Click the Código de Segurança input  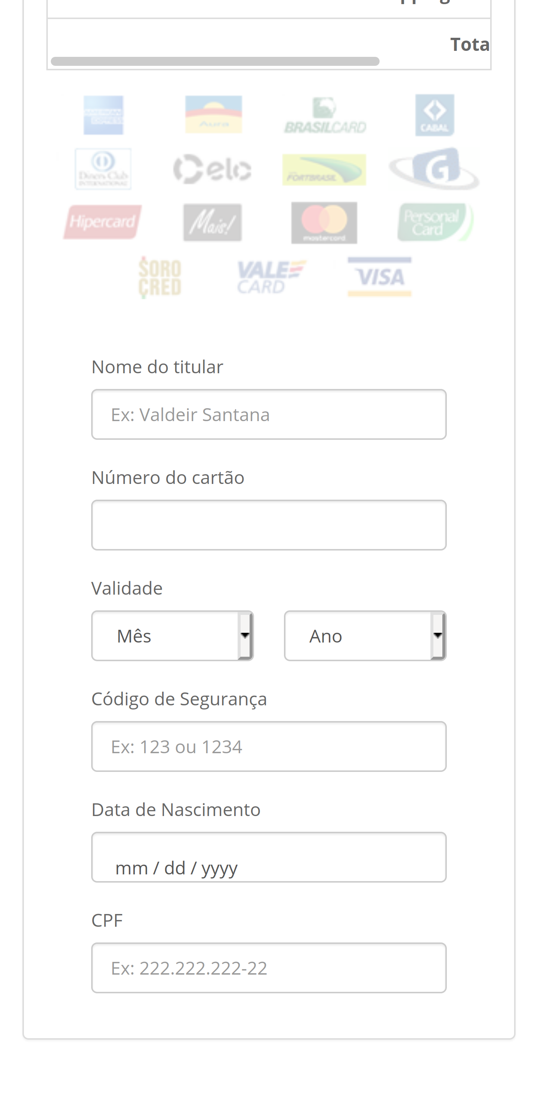269,746
